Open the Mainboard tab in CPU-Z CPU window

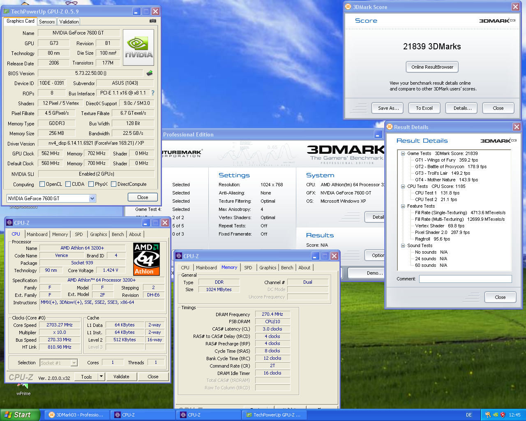tap(37, 234)
